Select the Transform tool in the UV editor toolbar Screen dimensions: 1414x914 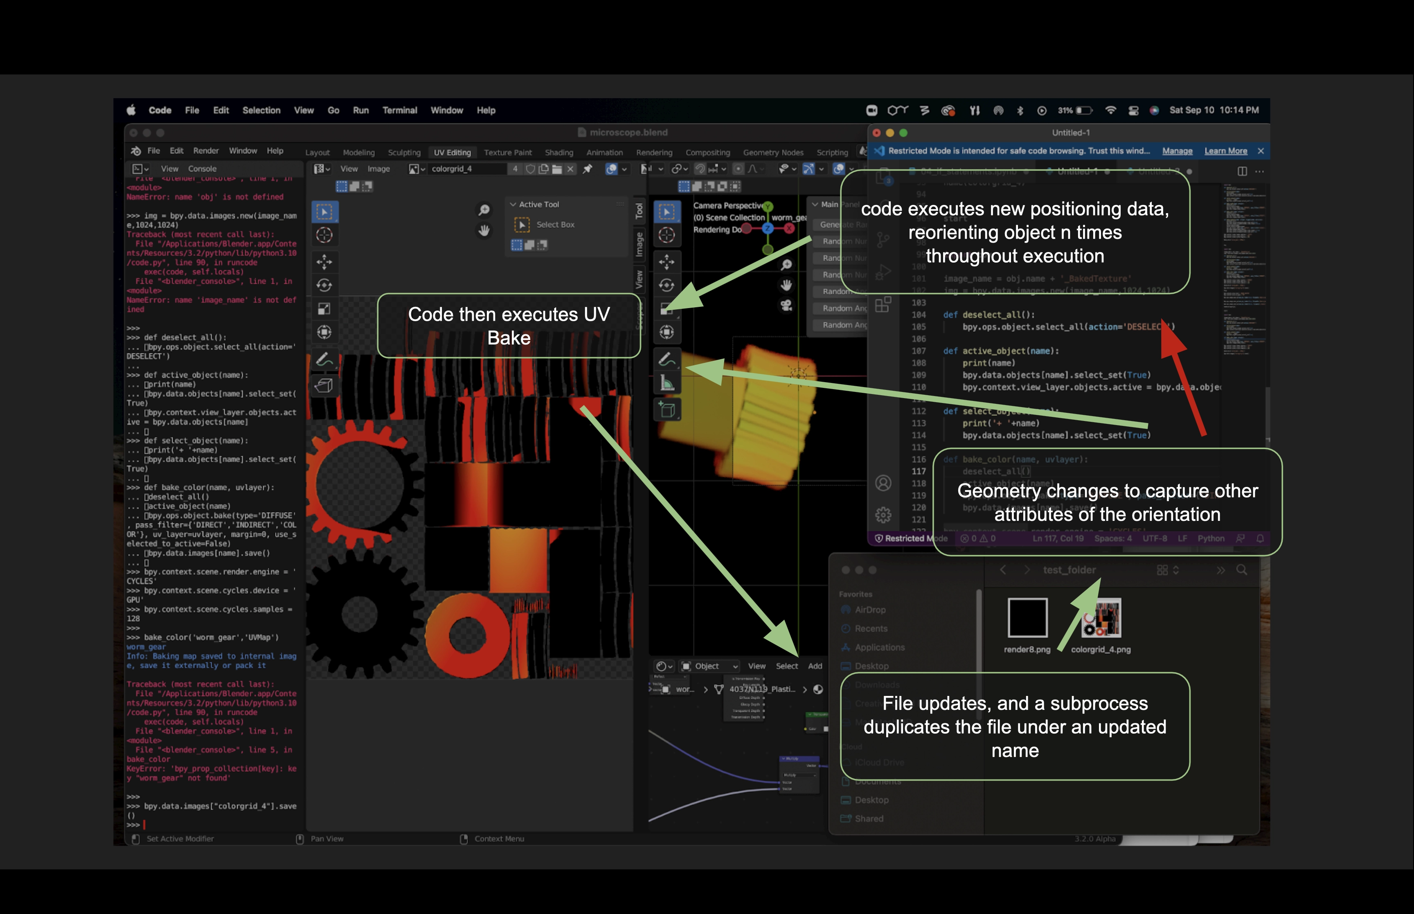tap(324, 332)
